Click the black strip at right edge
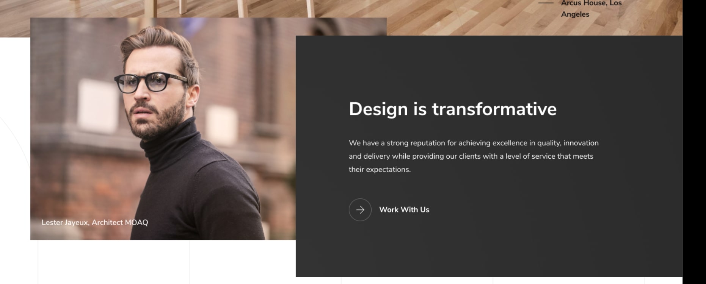The width and height of the screenshot is (706, 284). pos(694,142)
